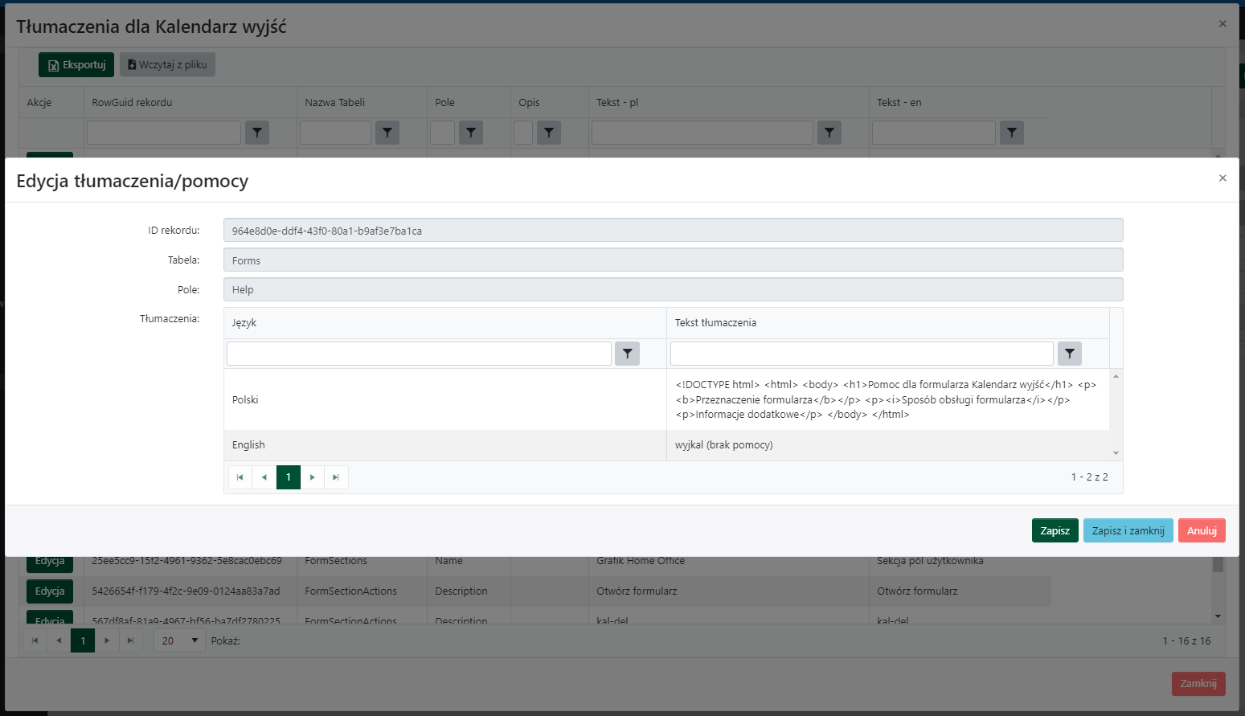Viewport: 1245px width, 716px height.
Task: Click filter icon for RowGuid rekordu column
Action: (256, 133)
